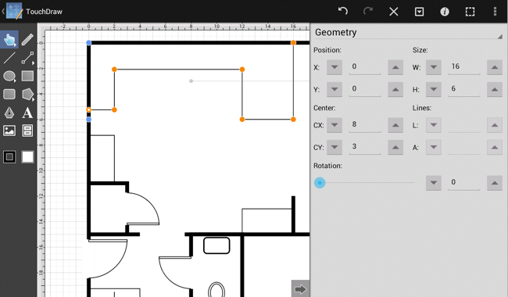Open the white fill color swatch

27,157
